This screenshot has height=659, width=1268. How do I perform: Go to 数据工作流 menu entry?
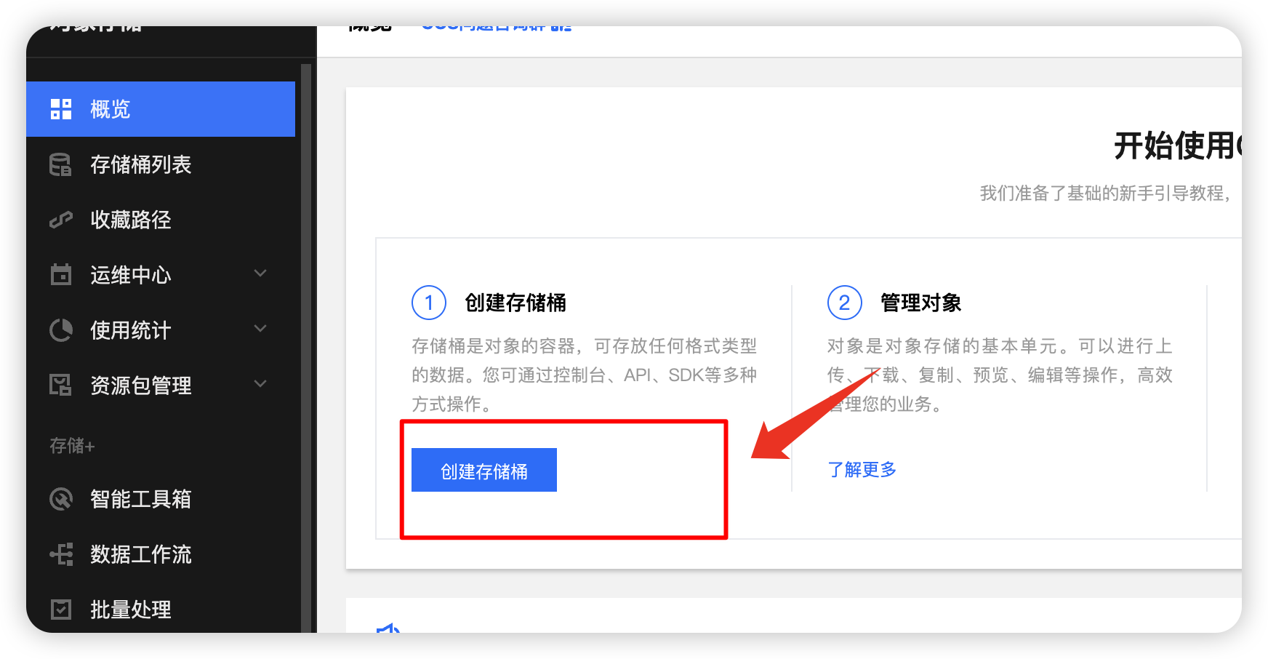[161, 554]
